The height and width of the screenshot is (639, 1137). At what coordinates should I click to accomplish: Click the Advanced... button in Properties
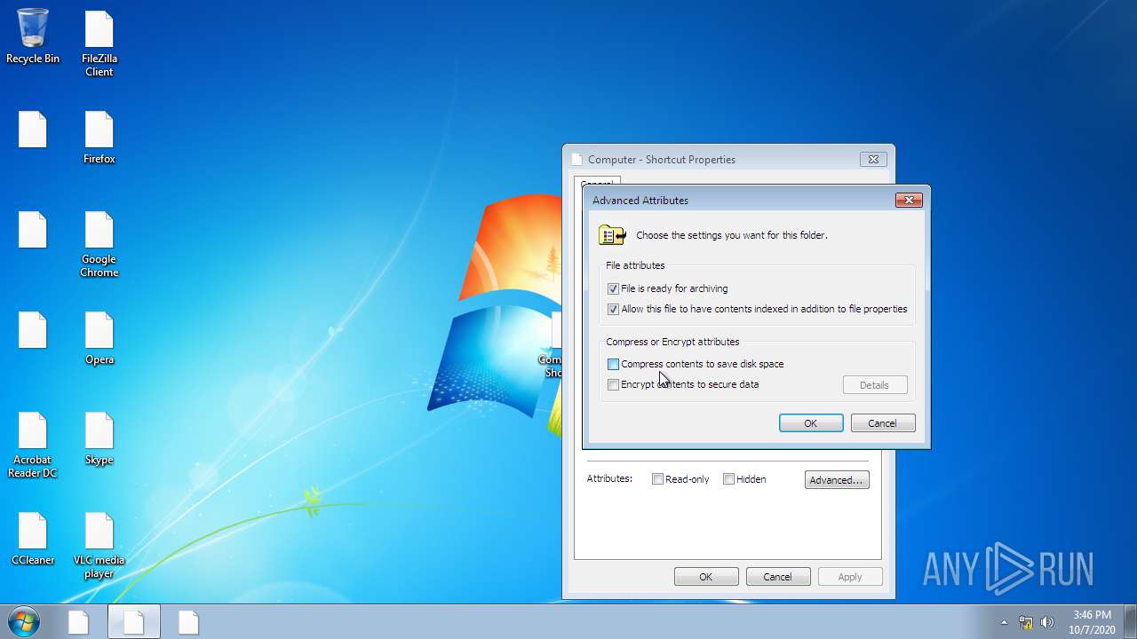[x=837, y=480]
